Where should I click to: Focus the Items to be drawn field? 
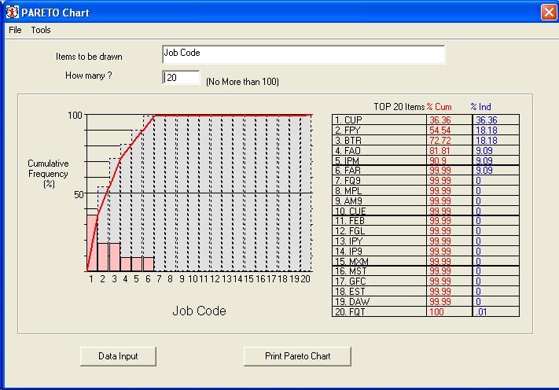click(x=303, y=54)
